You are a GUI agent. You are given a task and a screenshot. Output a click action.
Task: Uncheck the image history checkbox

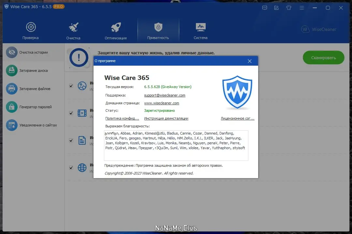point(71,86)
